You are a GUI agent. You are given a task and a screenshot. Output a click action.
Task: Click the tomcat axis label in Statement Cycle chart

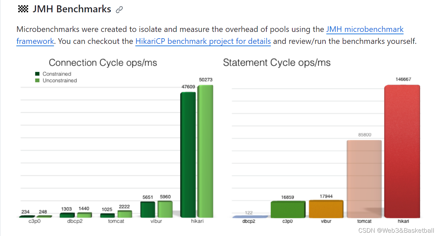(x=364, y=221)
